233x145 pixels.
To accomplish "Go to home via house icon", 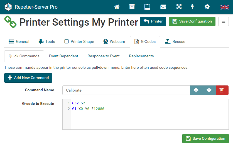I will click(117, 7).
